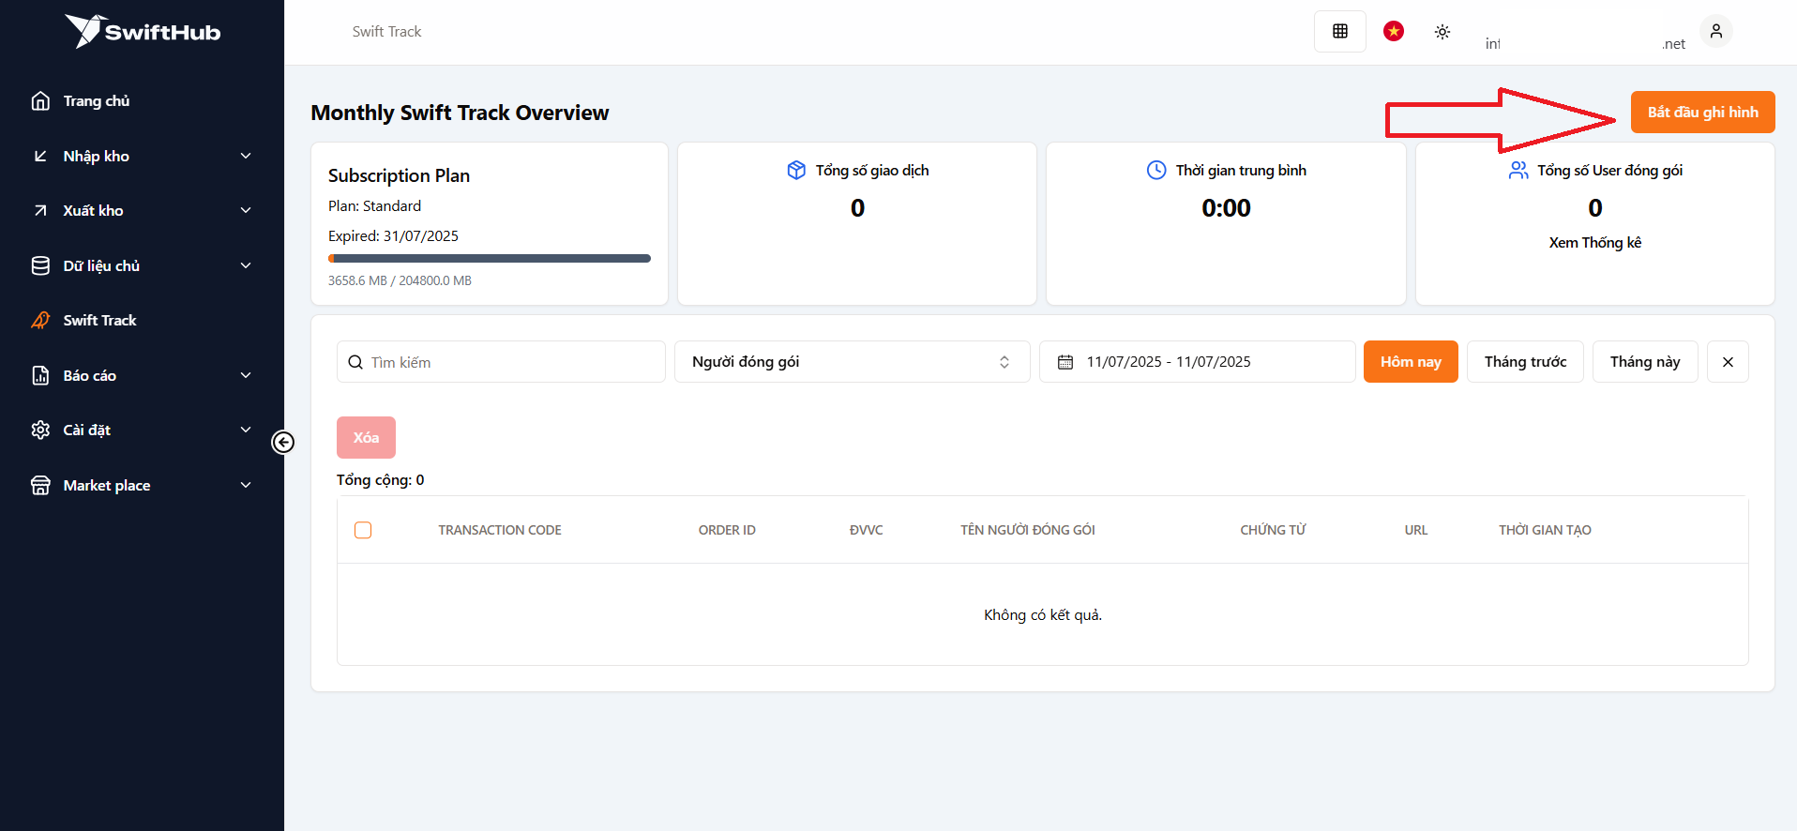Click the ĐVVC column header
This screenshot has width=1797, height=831.
(x=866, y=530)
